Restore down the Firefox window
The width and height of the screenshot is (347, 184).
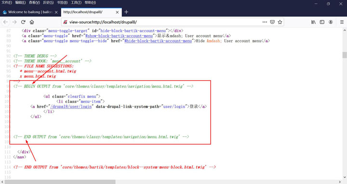328,4
